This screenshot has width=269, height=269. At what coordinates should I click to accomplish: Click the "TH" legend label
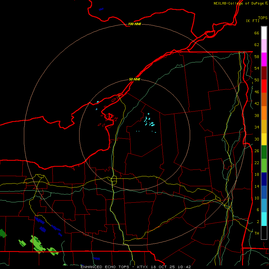click(257, 233)
